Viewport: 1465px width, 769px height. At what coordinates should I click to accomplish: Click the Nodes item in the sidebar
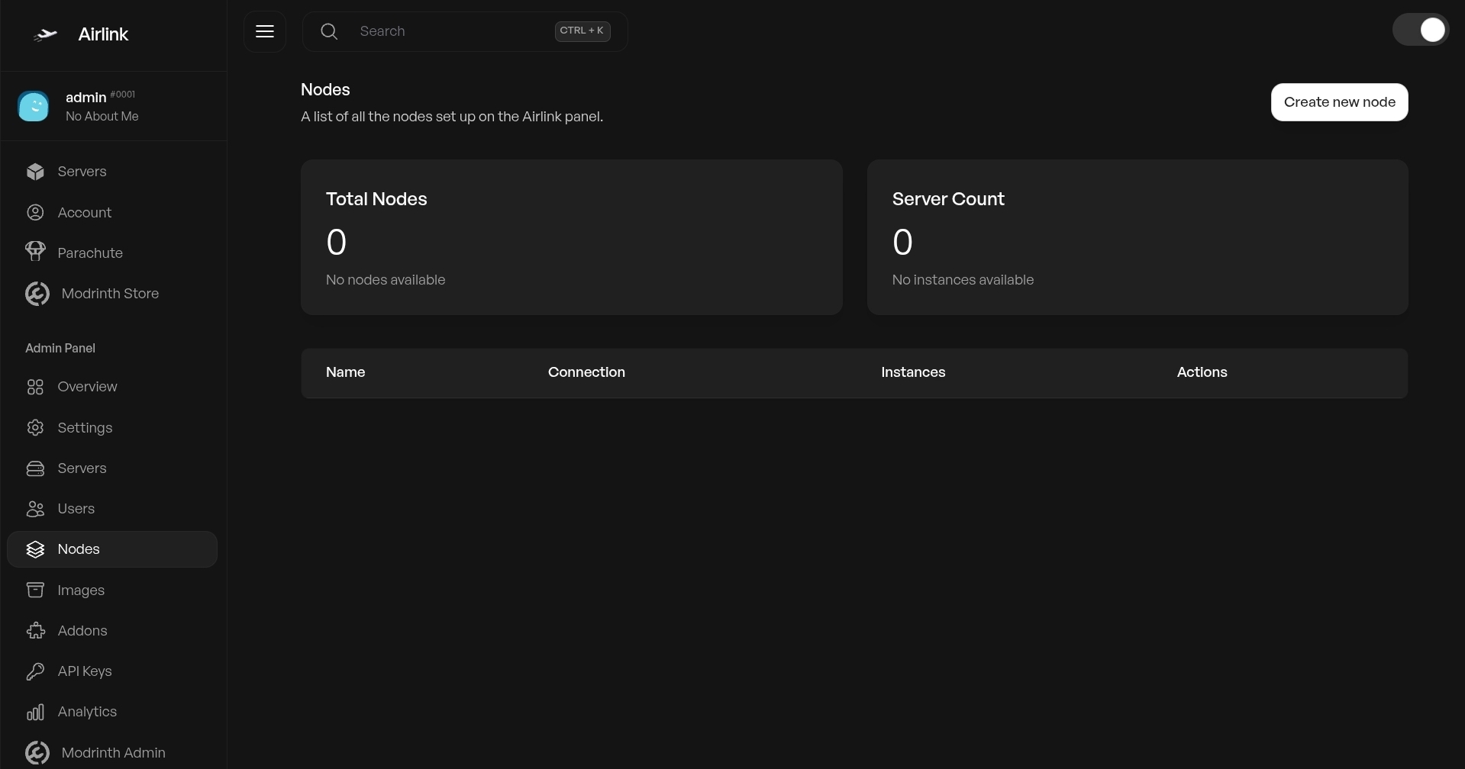point(79,549)
